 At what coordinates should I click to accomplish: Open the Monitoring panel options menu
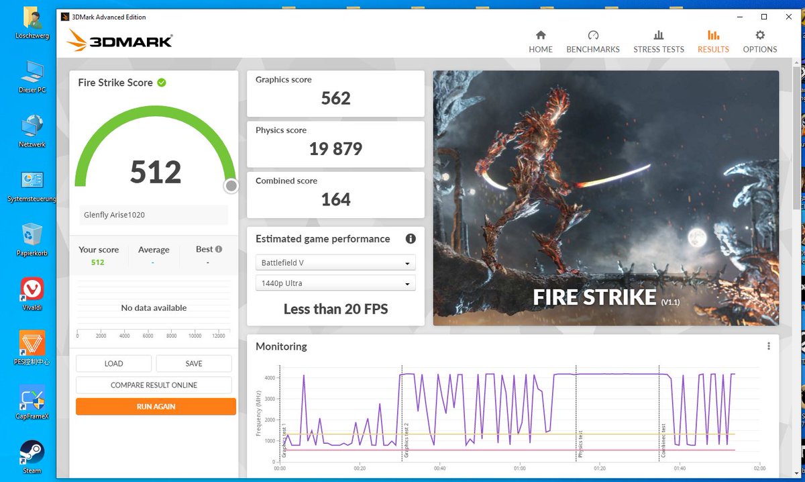point(768,346)
